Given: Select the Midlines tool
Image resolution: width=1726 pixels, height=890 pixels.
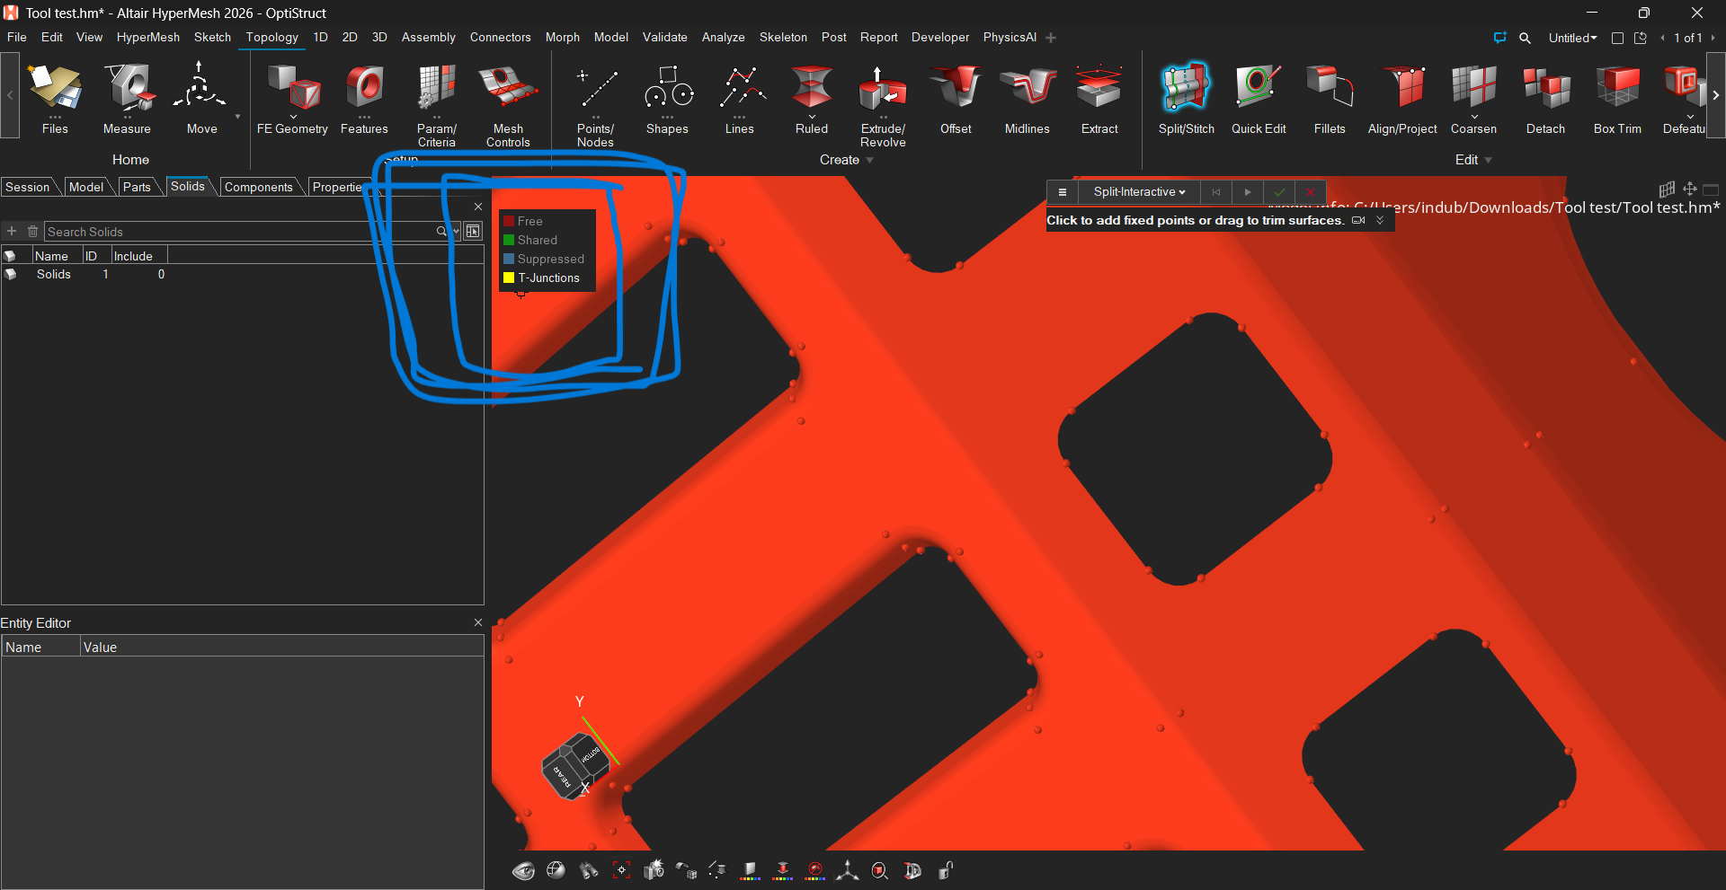Looking at the screenshot, I should click(1027, 99).
